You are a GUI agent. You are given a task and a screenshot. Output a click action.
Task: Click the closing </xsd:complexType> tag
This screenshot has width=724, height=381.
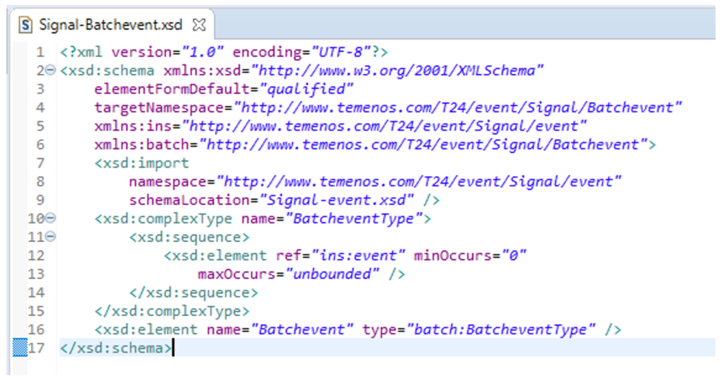(x=172, y=311)
